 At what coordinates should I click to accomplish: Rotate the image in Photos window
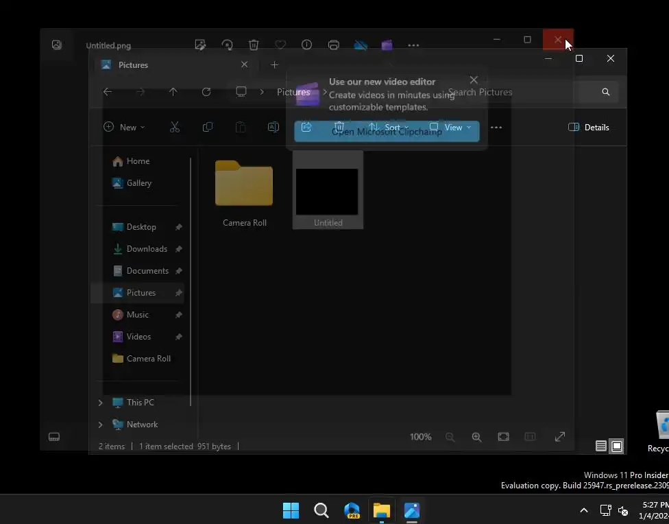[227, 45]
